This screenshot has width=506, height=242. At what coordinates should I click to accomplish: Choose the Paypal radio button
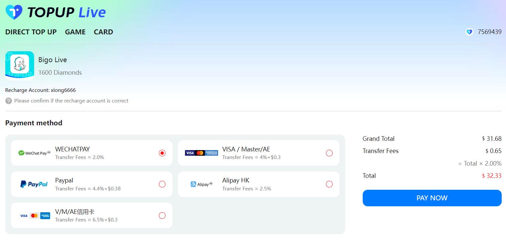coord(162,184)
